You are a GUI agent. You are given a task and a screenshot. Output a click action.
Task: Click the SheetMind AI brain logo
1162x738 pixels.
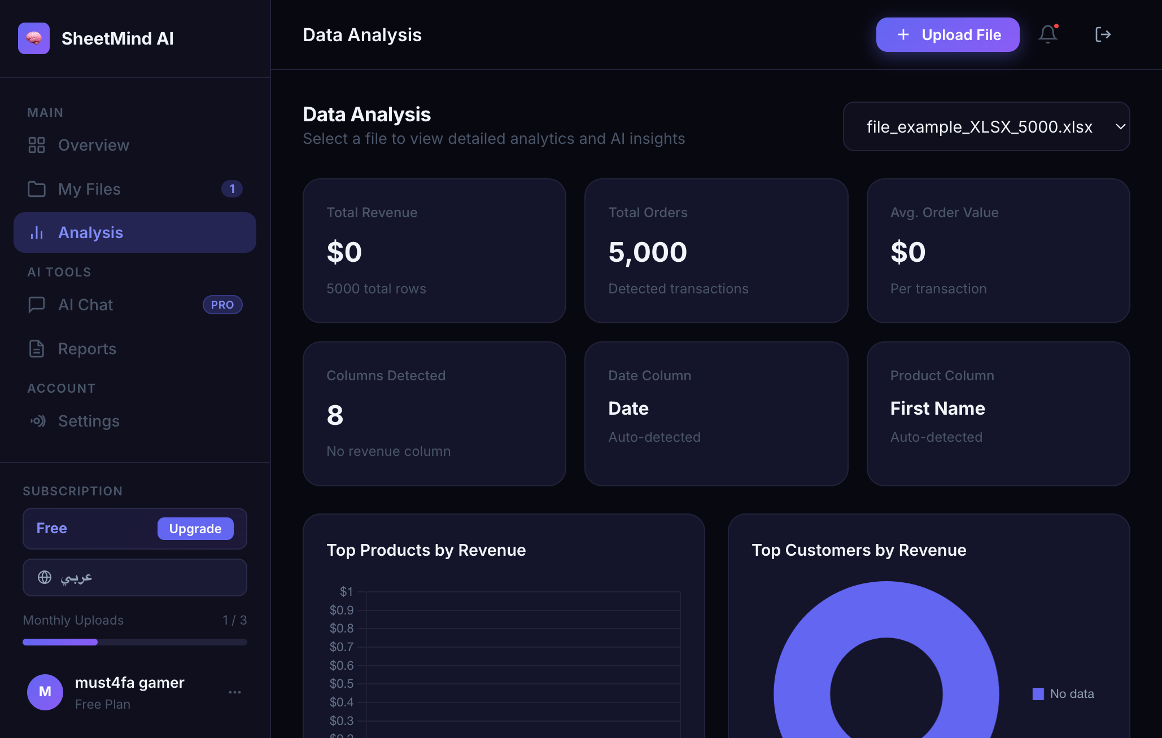click(34, 38)
